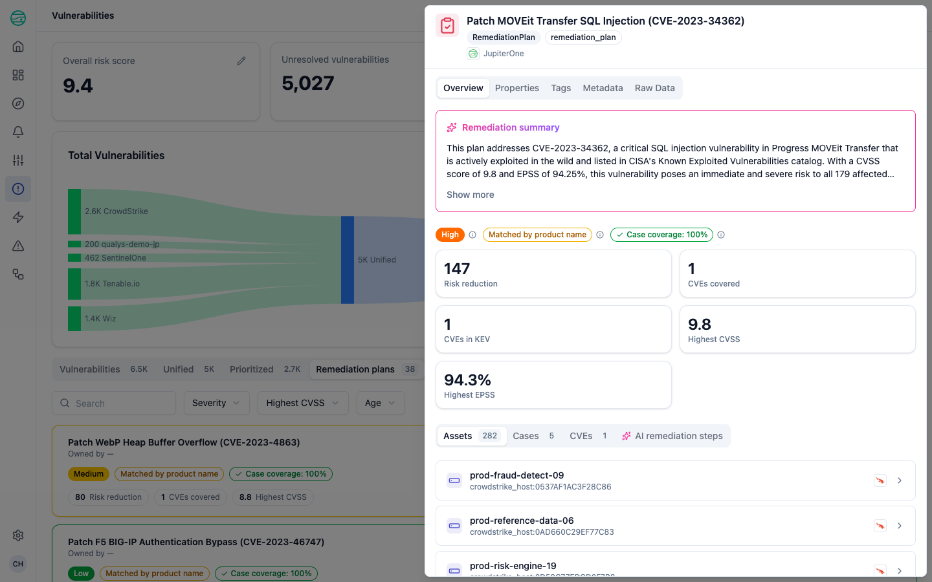Select the Overview tab
932x582 pixels.
click(x=463, y=88)
